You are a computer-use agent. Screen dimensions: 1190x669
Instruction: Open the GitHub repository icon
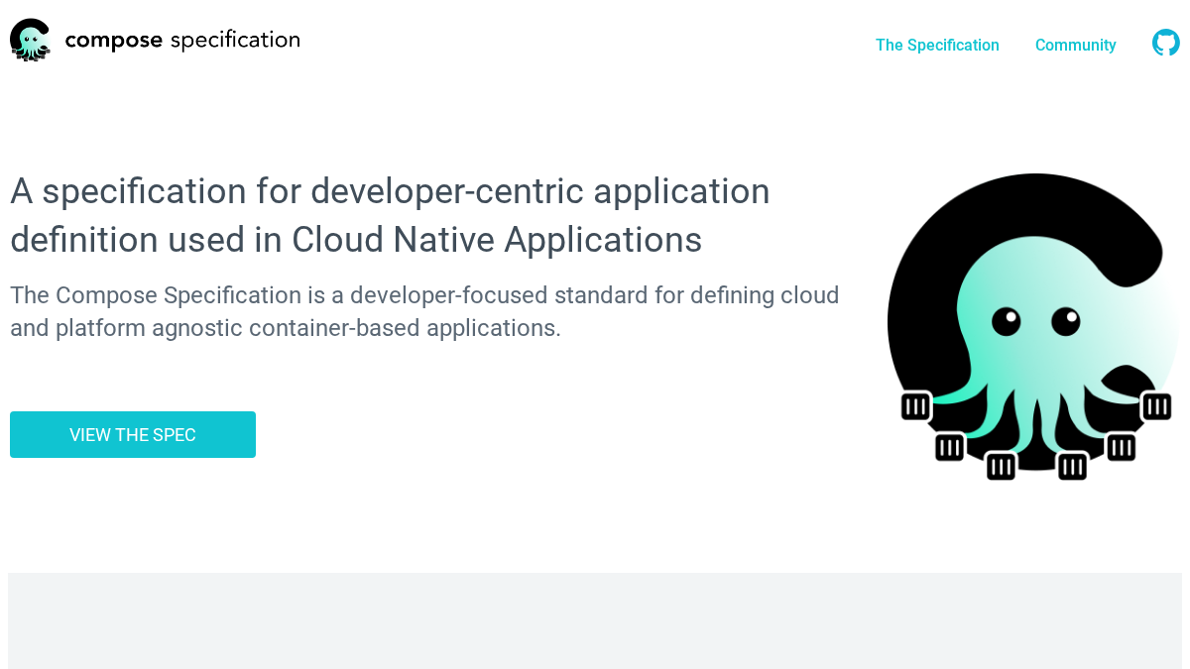click(x=1166, y=43)
